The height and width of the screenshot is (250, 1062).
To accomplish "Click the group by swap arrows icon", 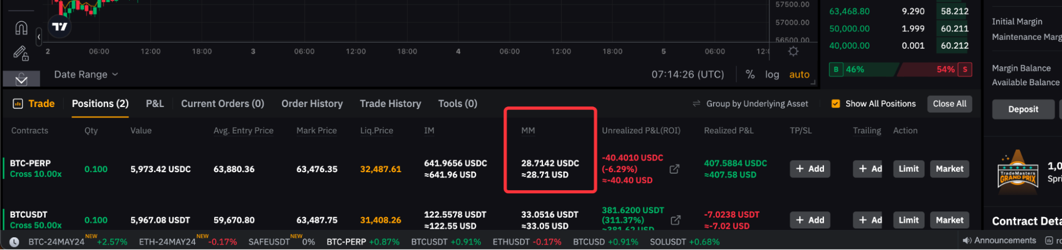I will (696, 104).
